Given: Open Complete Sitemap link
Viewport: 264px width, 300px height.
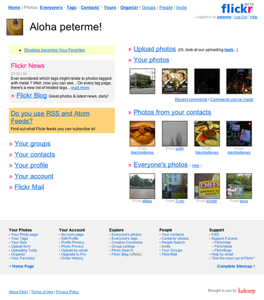Looking at the screenshot, I should click(x=236, y=266).
